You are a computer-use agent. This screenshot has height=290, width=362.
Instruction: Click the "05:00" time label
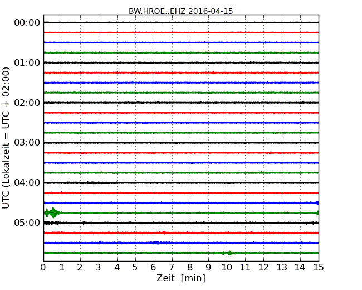pyautogui.click(x=27, y=223)
